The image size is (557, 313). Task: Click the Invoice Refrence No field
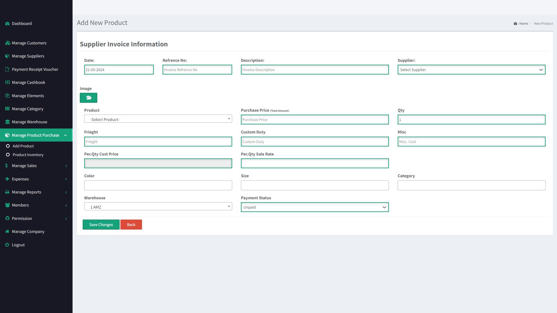[197, 70]
